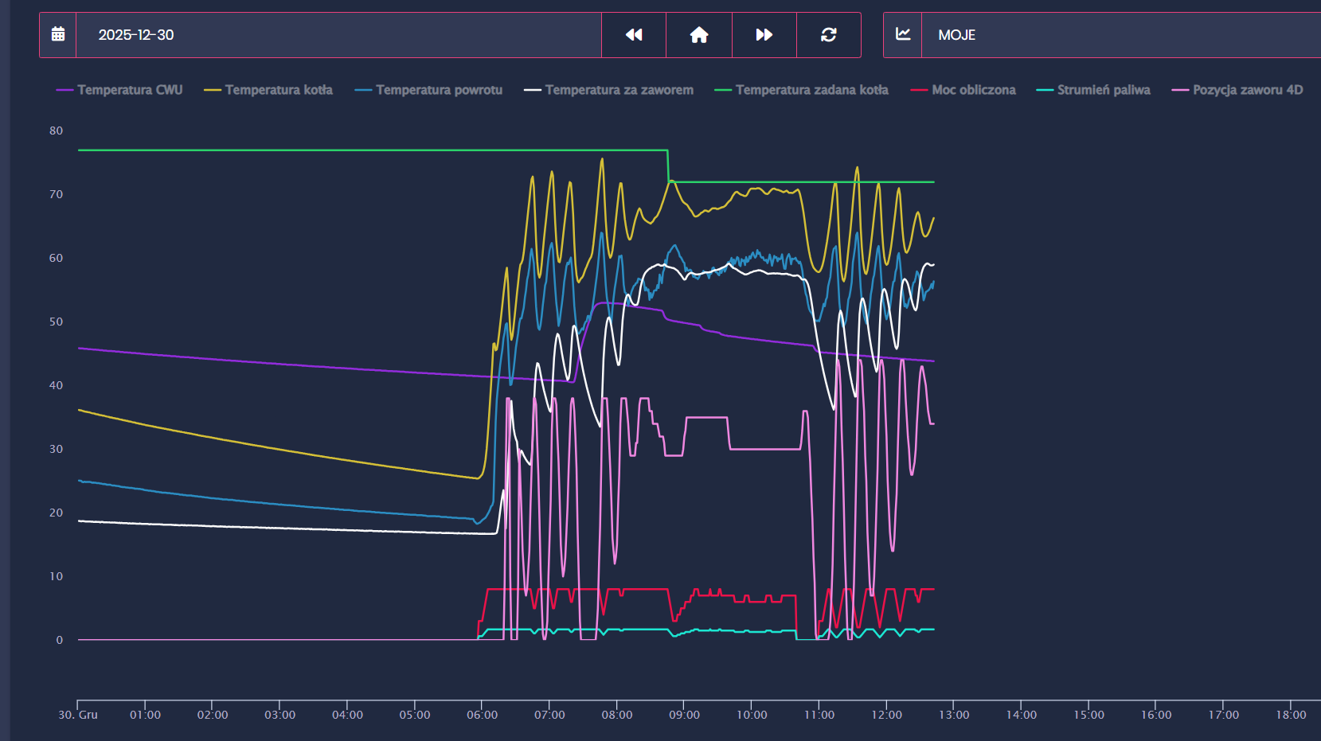Click the purple swatch of Temperatura CWU
The image size is (1321, 741).
pyautogui.click(x=64, y=90)
